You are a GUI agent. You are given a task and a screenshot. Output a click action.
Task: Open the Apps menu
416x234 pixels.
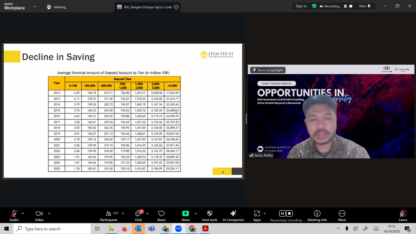point(257,216)
